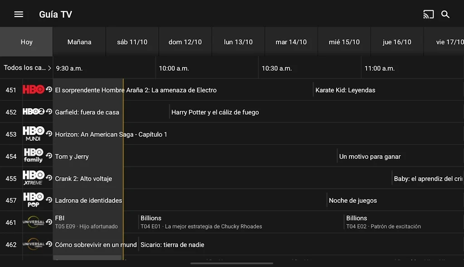The width and height of the screenshot is (464, 267).
Task: Switch to the sáb 11/10 tab
Action: 132,42
